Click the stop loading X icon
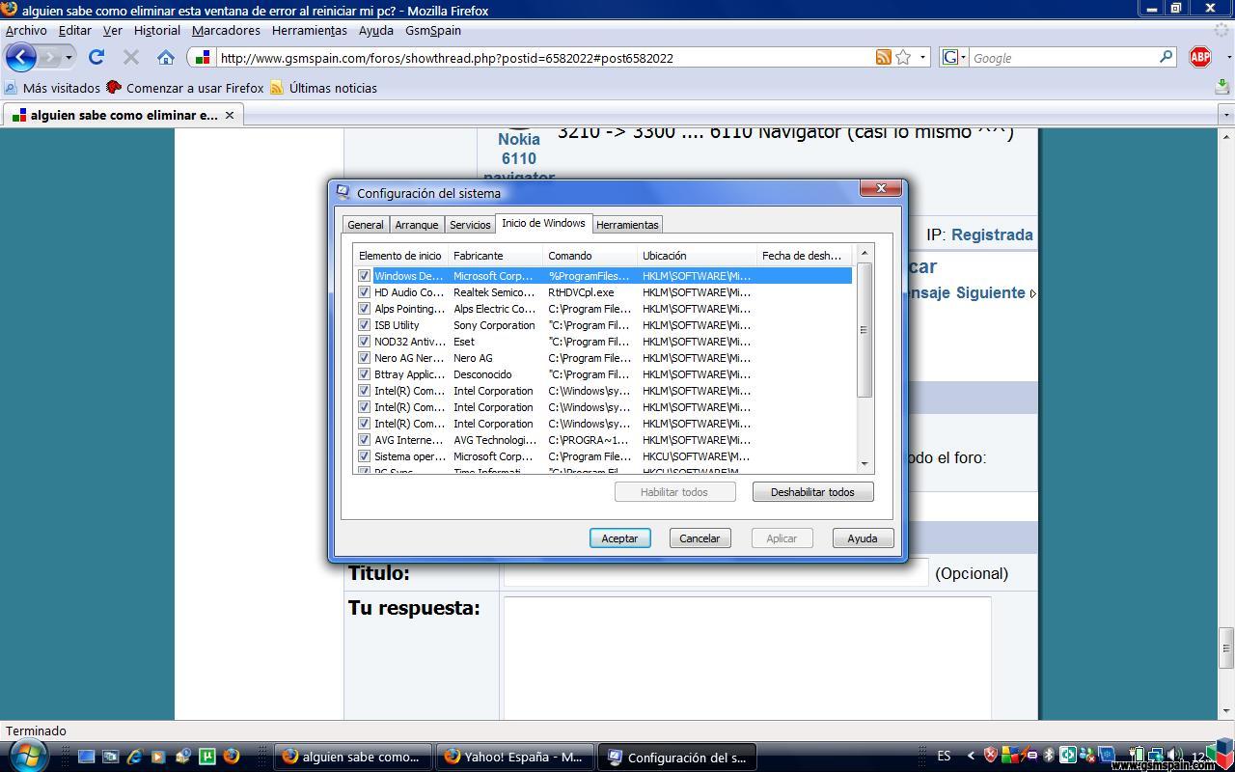This screenshot has height=772, width=1235. pyautogui.click(x=131, y=58)
